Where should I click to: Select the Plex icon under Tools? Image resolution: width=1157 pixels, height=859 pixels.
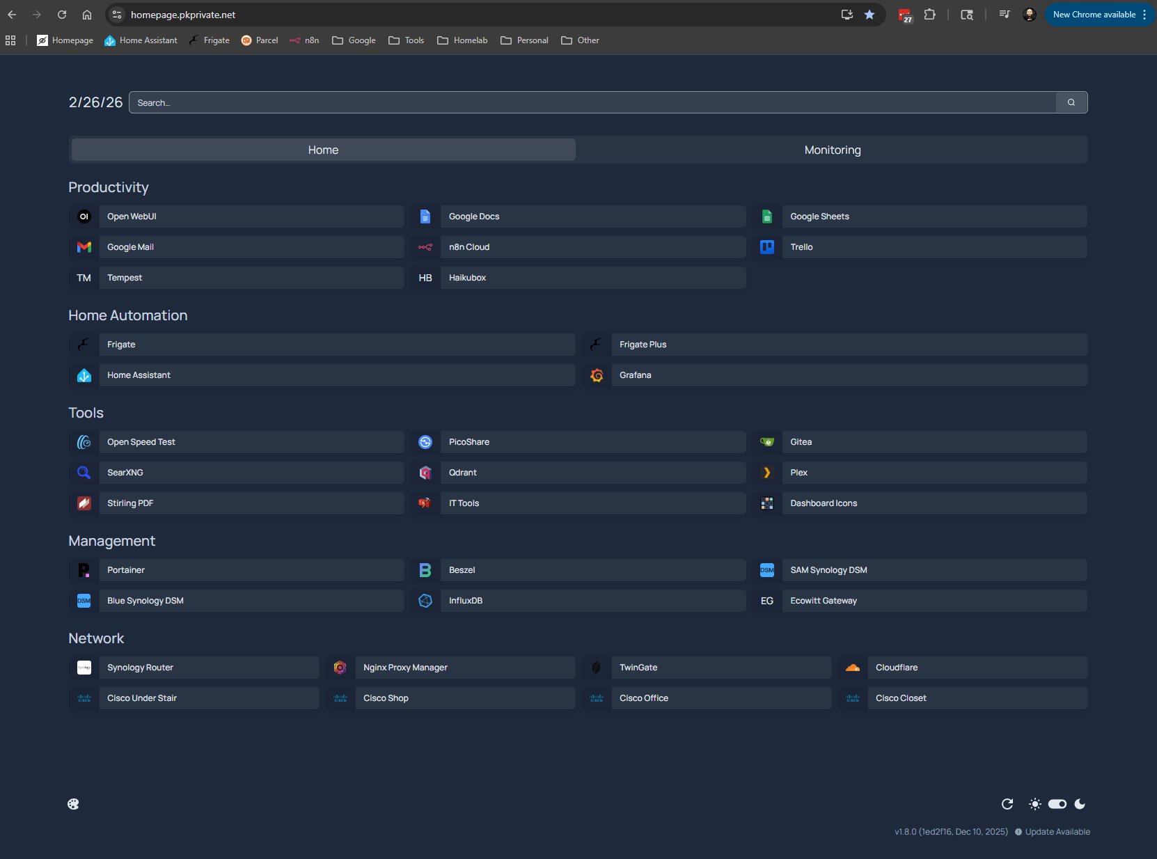(x=766, y=472)
